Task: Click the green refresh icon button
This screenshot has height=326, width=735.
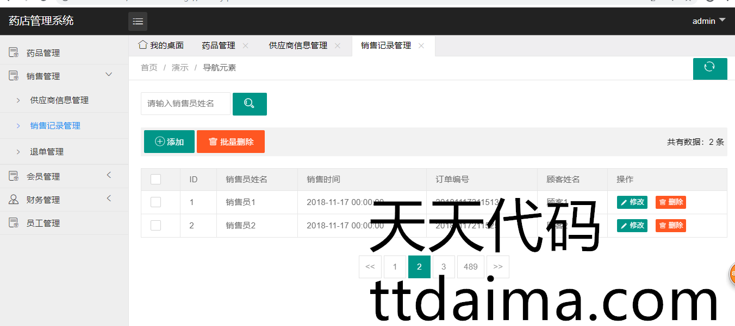Action: coord(709,67)
